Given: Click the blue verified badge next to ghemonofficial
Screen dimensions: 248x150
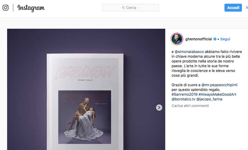Looking at the screenshot, I should [x=215, y=39].
